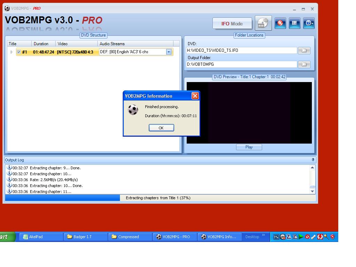Click the red prohibition-sign tray icon
356x267 pixels.
coord(307,237)
